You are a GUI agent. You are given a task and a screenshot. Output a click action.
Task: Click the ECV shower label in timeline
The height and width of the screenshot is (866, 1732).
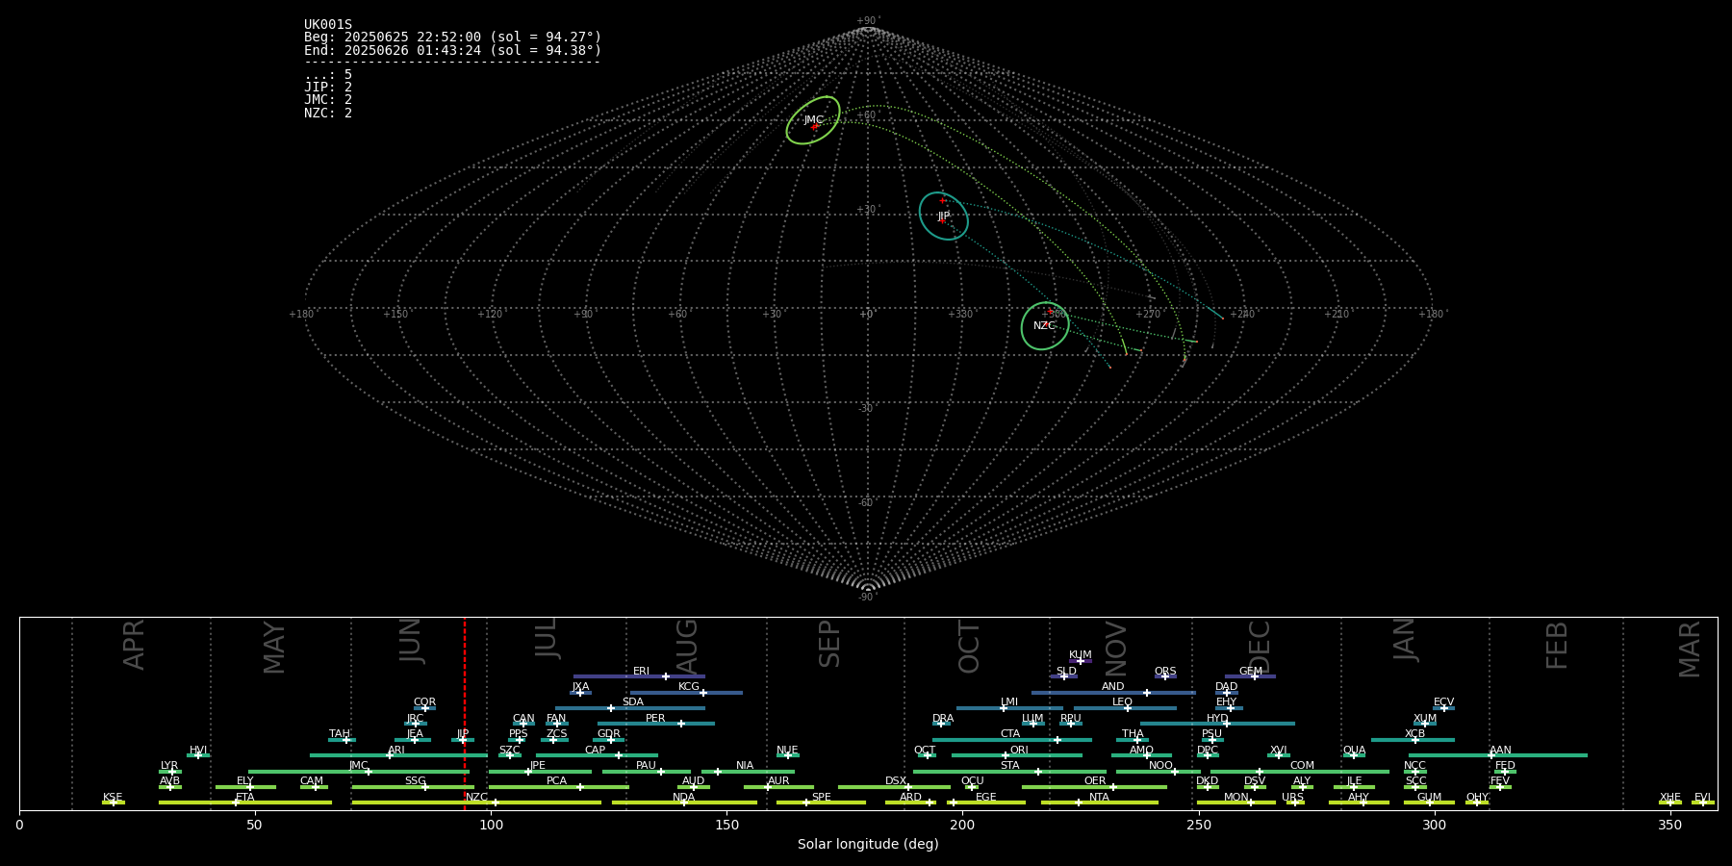point(1444,701)
